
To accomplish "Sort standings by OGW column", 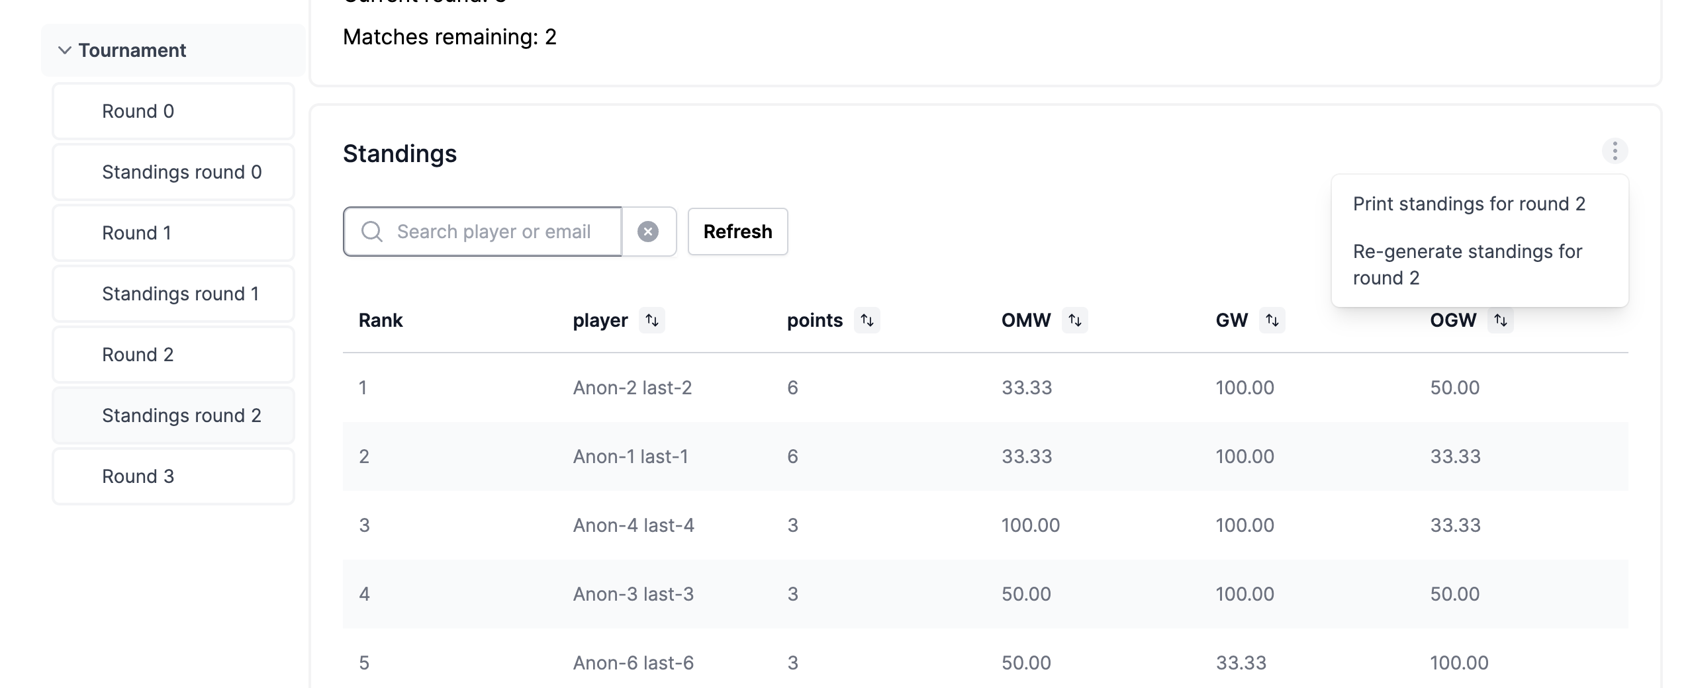I will pos(1500,320).
